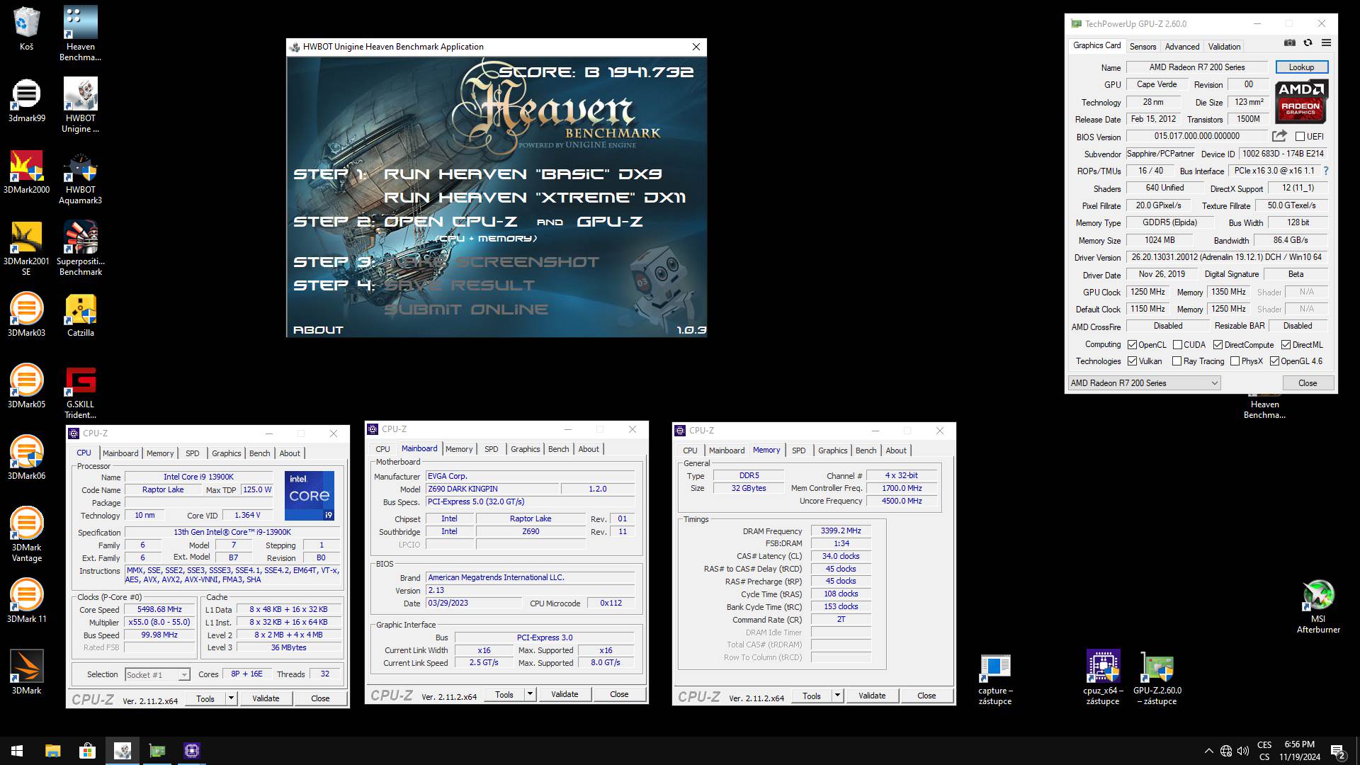The height and width of the screenshot is (765, 1360).
Task: Switch to GPU-Z Advanced tab
Action: 1182,46
